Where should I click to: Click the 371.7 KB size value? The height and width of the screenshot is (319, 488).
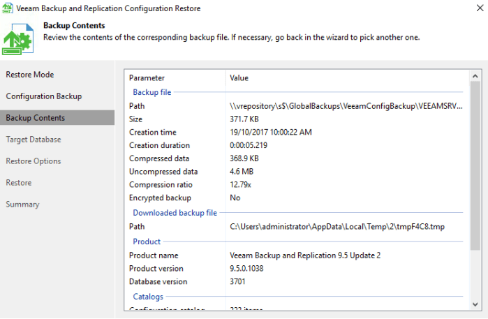244,119
